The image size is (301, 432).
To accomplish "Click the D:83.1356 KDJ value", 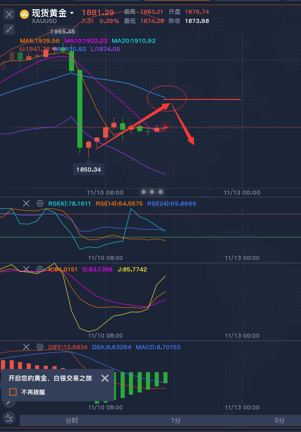I will (x=98, y=269).
